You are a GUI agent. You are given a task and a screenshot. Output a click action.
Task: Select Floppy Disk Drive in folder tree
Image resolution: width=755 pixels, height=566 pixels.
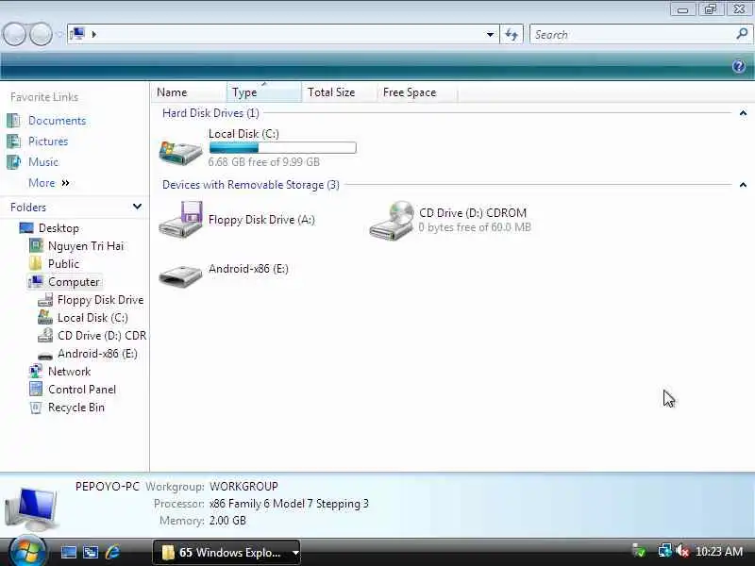point(100,300)
